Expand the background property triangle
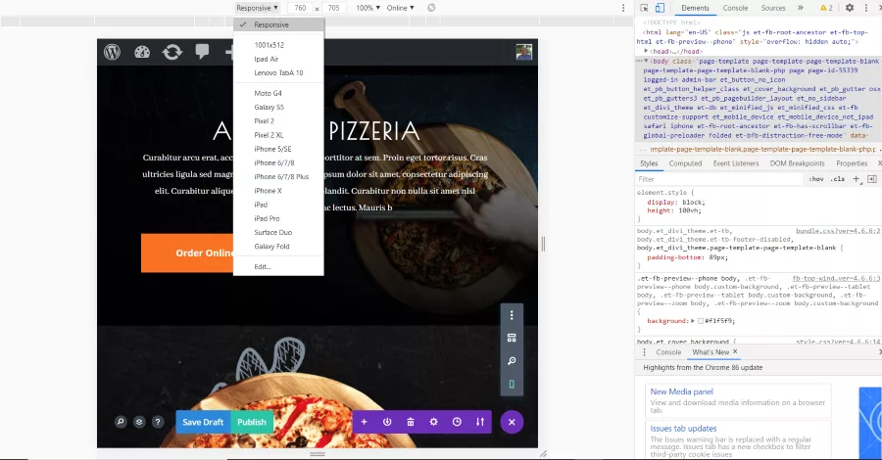This screenshot has height=460, width=882. coord(693,321)
